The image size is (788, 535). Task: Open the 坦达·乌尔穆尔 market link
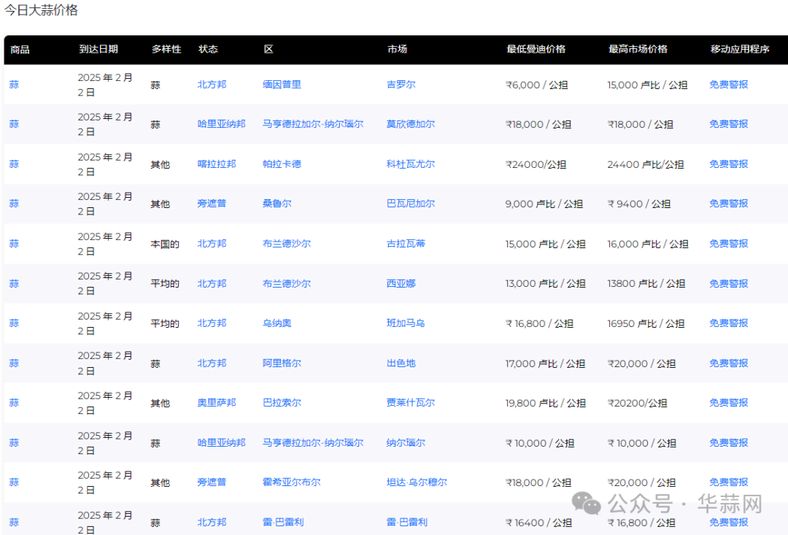(417, 482)
